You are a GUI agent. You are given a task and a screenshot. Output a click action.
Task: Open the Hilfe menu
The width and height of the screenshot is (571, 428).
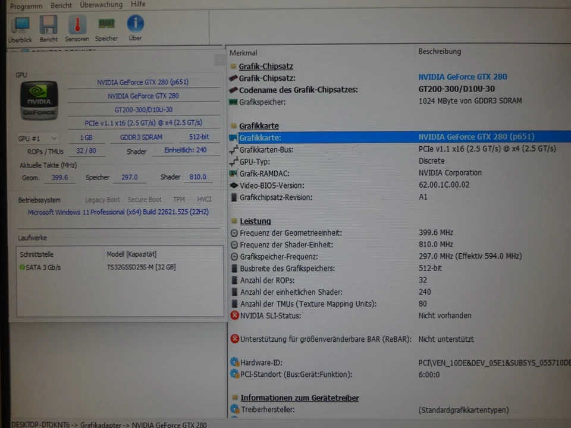(138, 5)
